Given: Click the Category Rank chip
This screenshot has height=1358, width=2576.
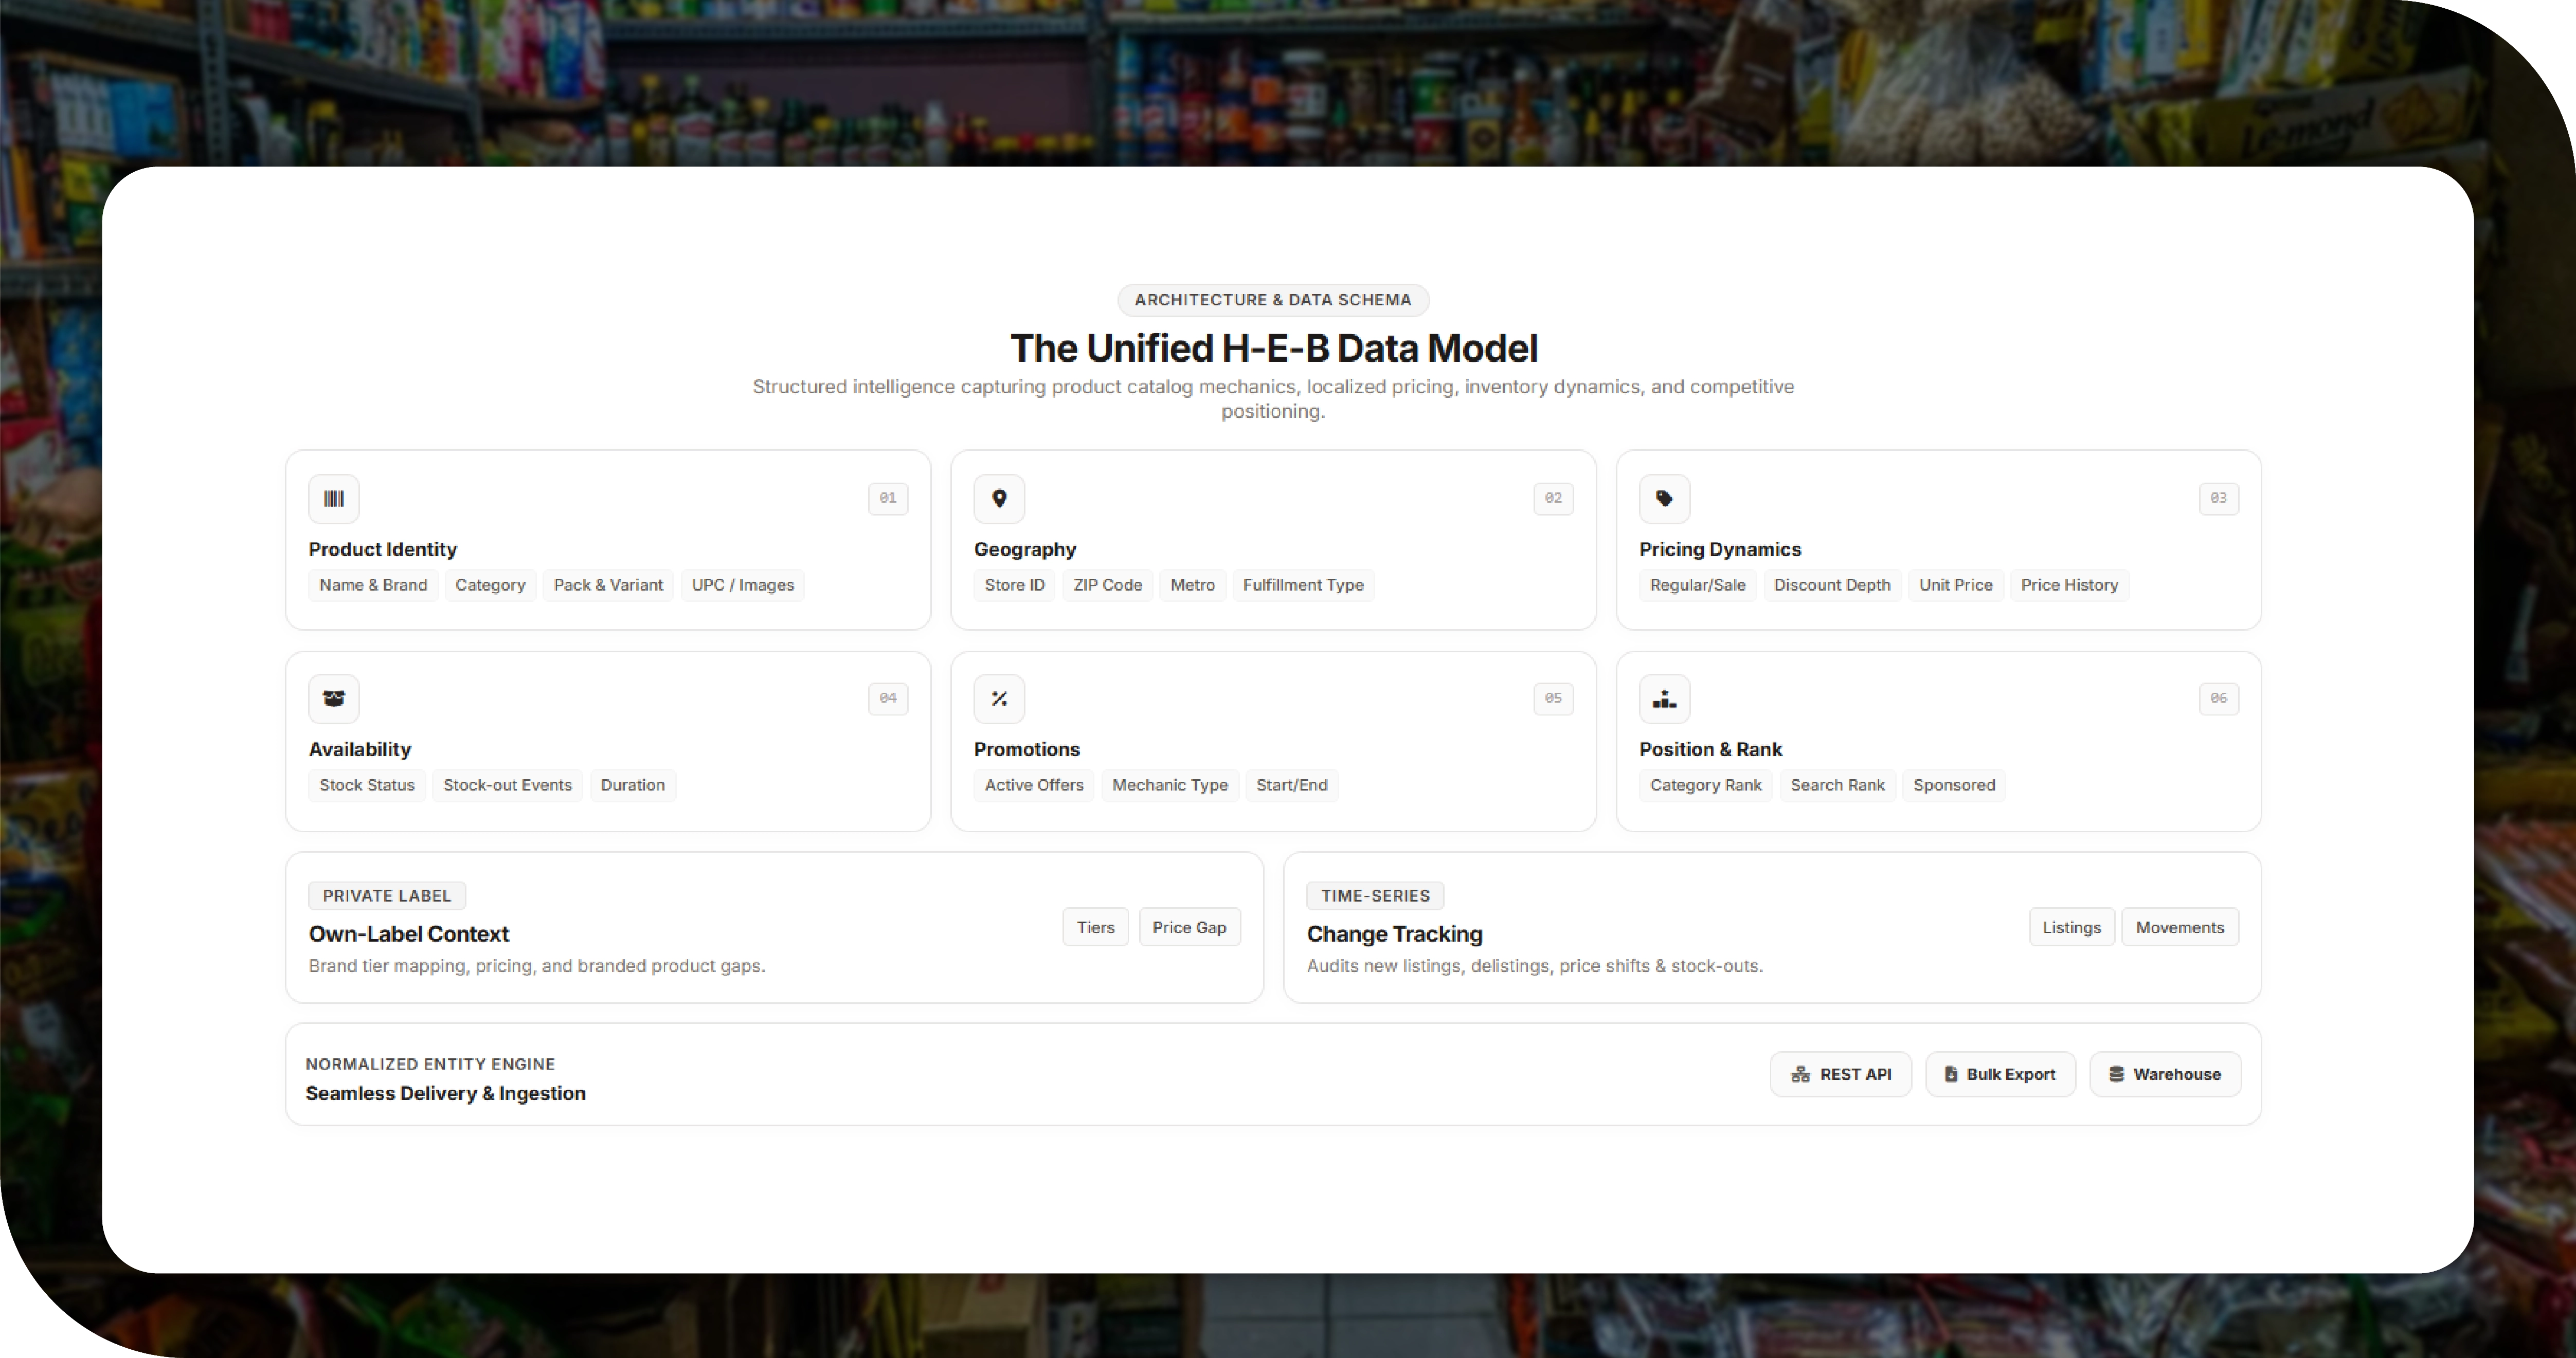Looking at the screenshot, I should point(1706,785).
